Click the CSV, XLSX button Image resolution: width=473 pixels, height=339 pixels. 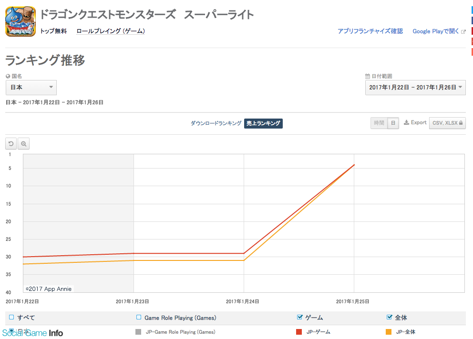(447, 123)
